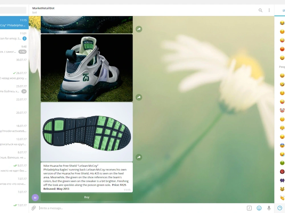
Task: Select the chat dated 11:15 Philadelphia
Action: (14, 23)
